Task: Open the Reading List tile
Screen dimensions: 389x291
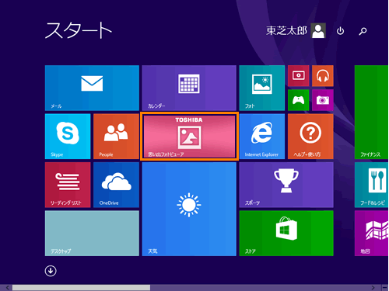Action: [68, 185]
